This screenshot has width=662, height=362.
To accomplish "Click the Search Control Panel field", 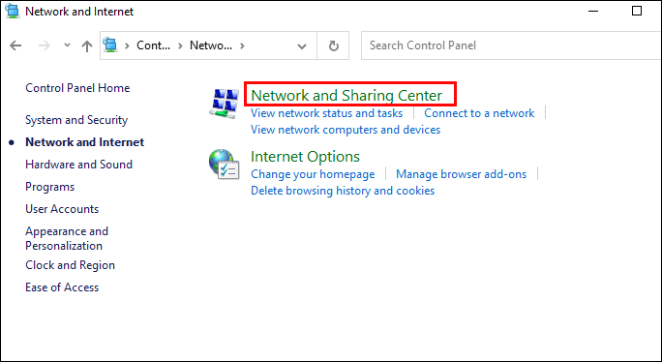I will [x=511, y=45].
